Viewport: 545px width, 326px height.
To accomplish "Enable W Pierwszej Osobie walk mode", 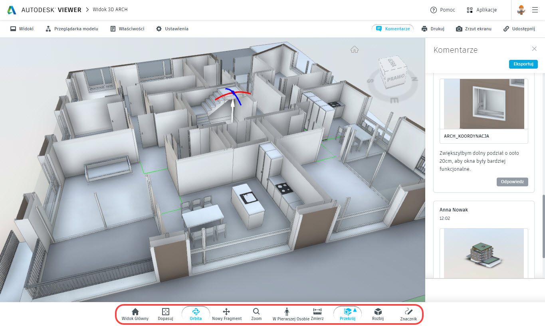I will click(x=287, y=314).
